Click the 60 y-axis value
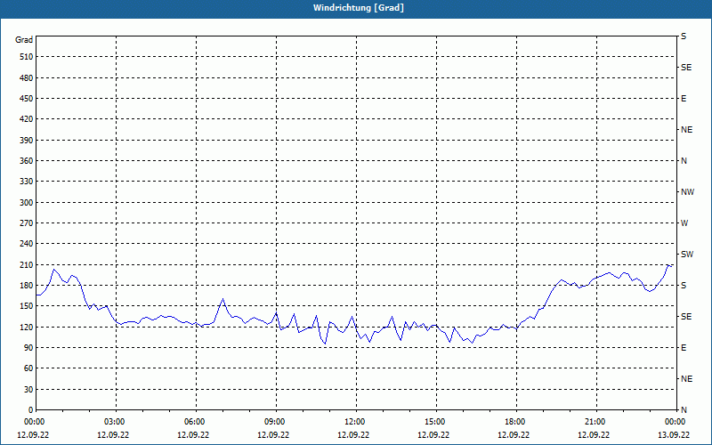 28,368
